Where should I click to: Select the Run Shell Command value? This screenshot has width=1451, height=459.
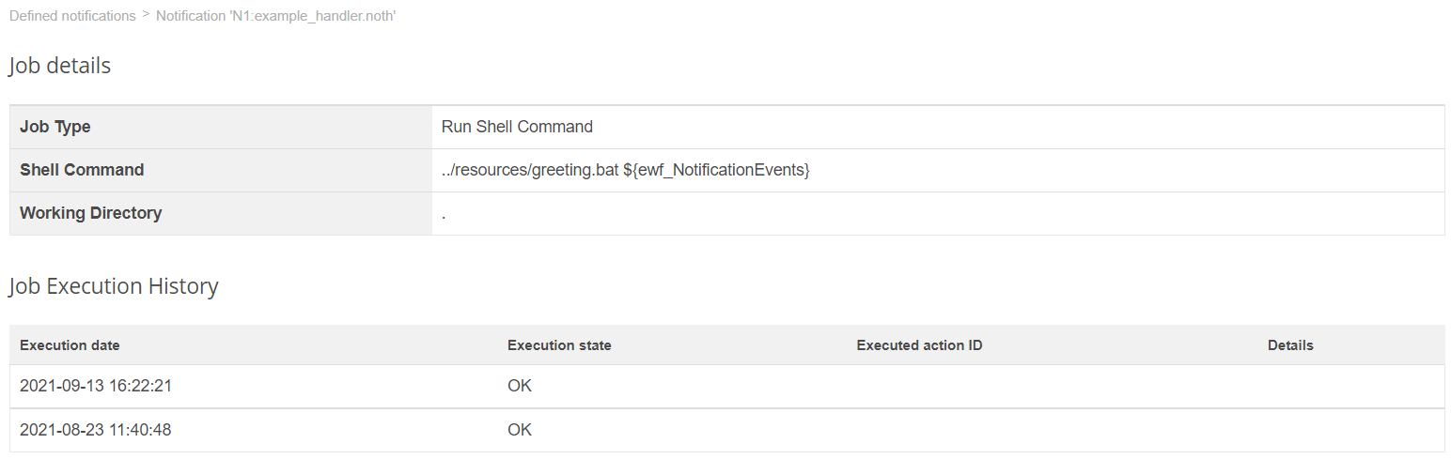(517, 127)
